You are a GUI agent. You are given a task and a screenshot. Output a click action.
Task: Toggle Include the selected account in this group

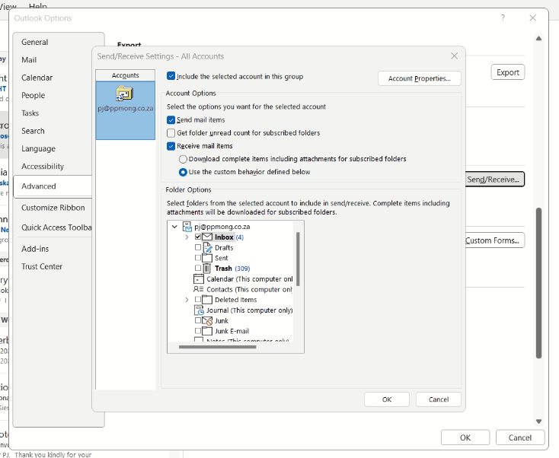click(x=171, y=76)
